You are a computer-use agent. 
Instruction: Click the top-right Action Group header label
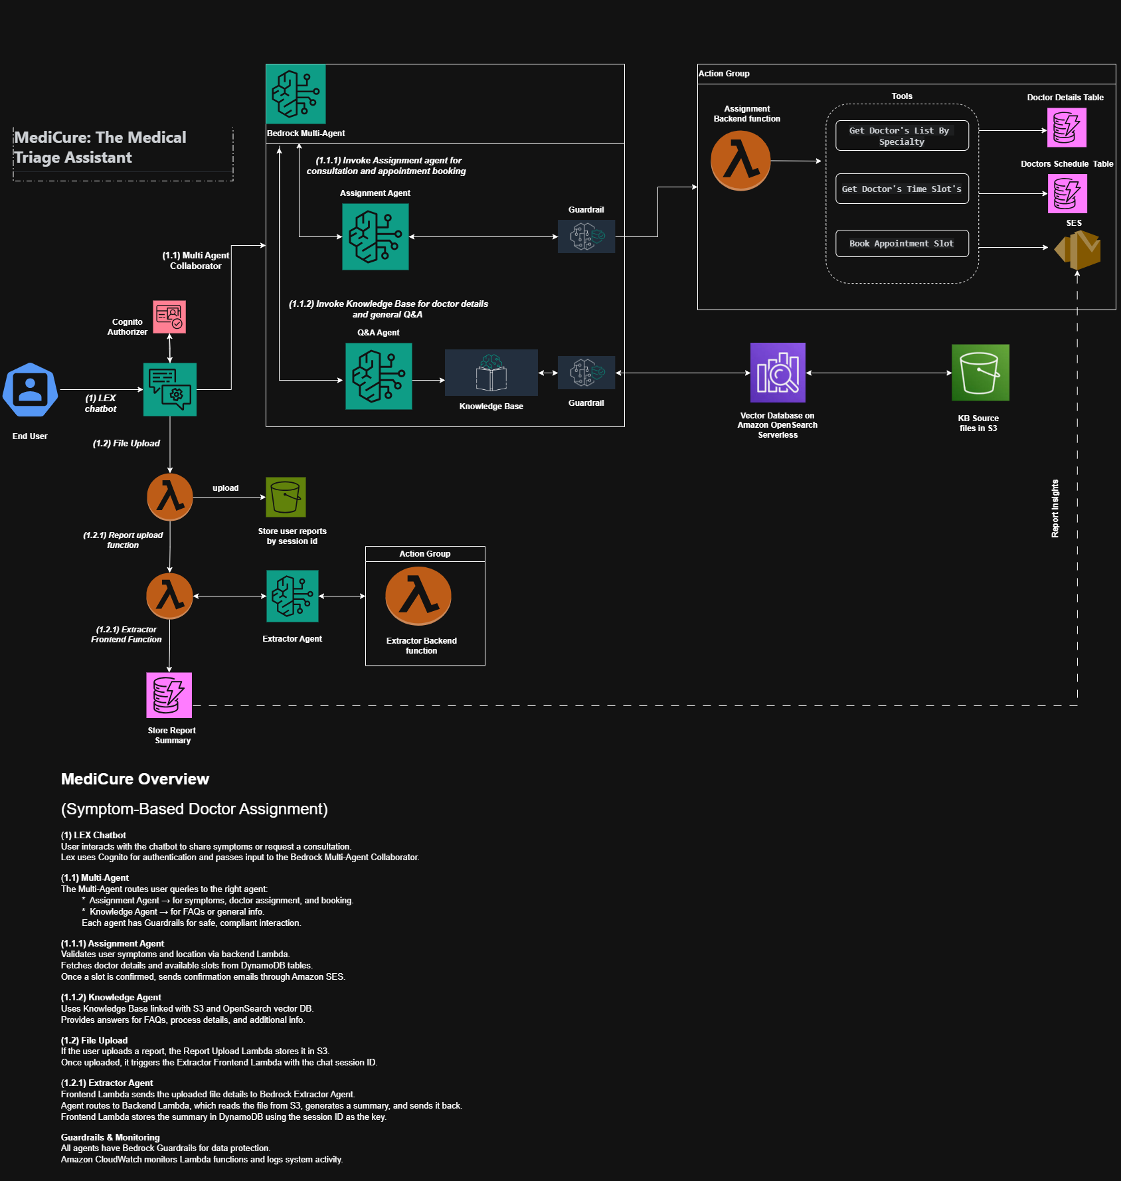724,74
